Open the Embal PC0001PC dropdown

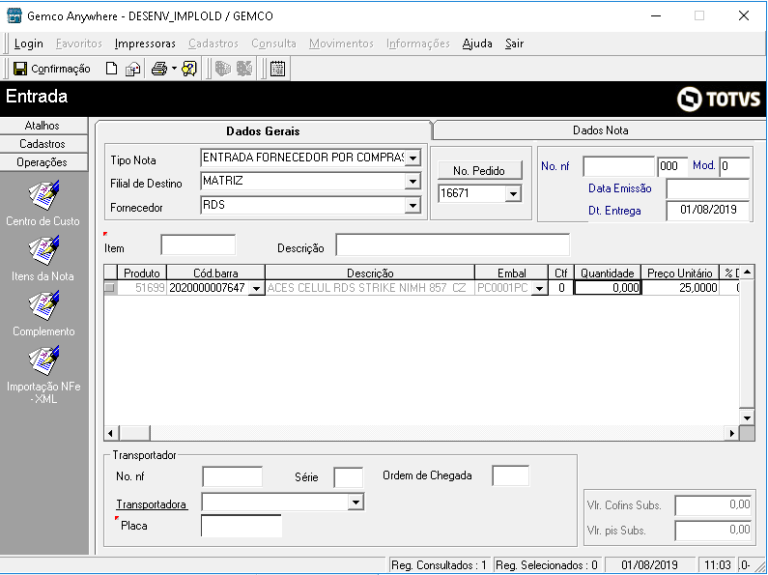[539, 289]
